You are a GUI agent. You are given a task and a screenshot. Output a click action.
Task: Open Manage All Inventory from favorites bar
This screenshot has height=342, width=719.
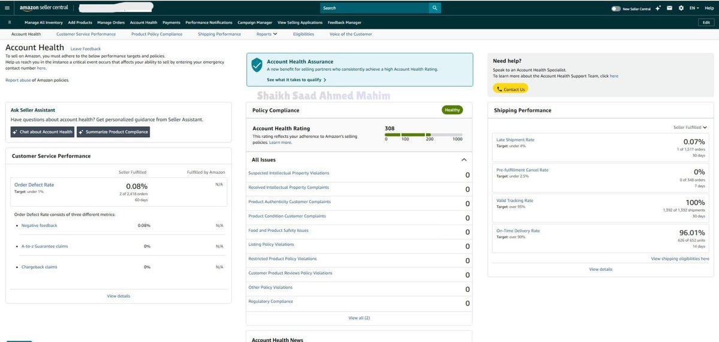pyautogui.click(x=44, y=22)
